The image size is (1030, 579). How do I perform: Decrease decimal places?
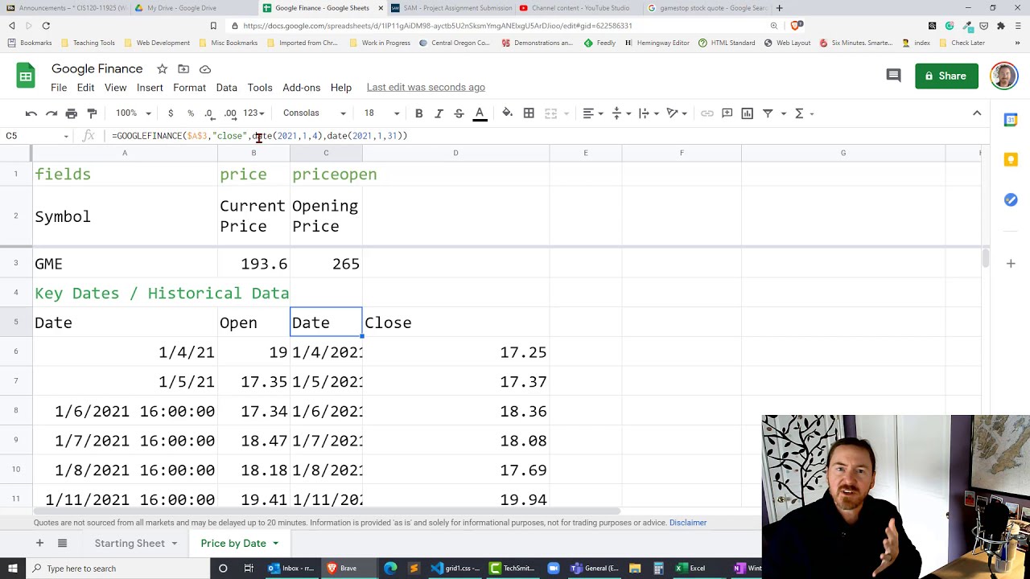pos(209,113)
